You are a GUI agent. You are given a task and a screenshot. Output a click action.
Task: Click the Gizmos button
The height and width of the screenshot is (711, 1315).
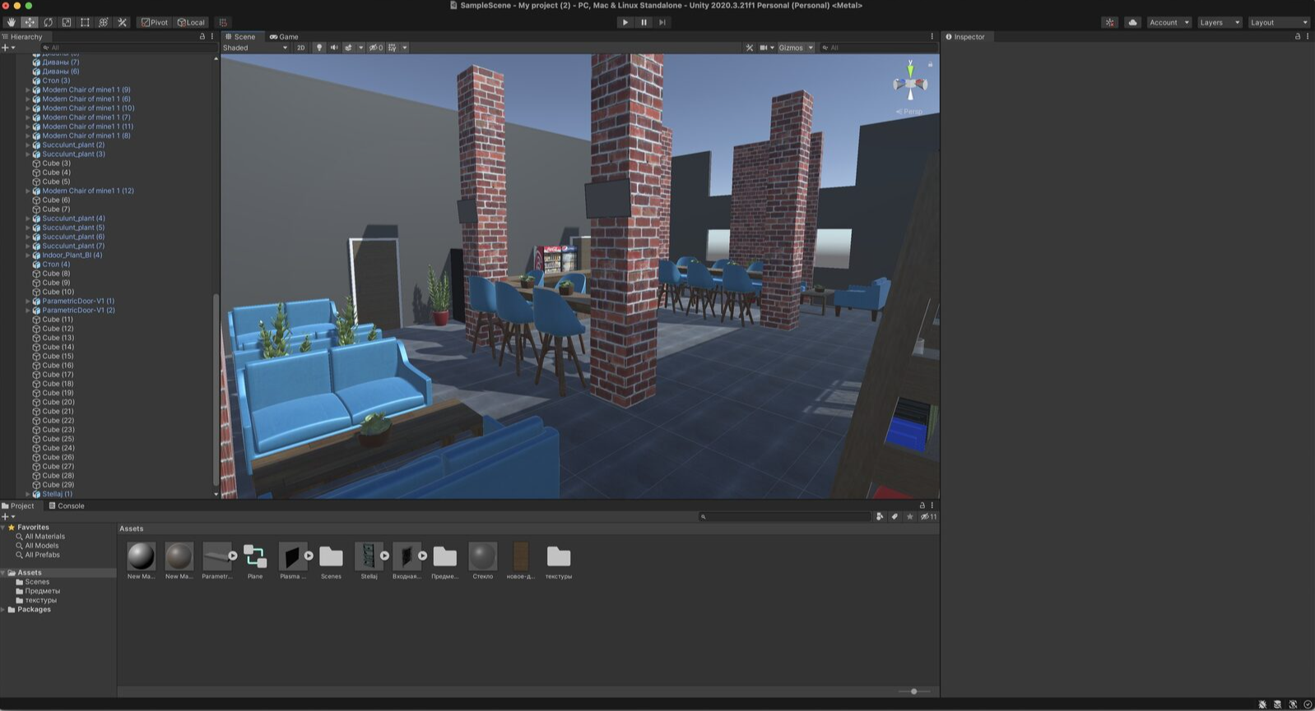(x=791, y=48)
